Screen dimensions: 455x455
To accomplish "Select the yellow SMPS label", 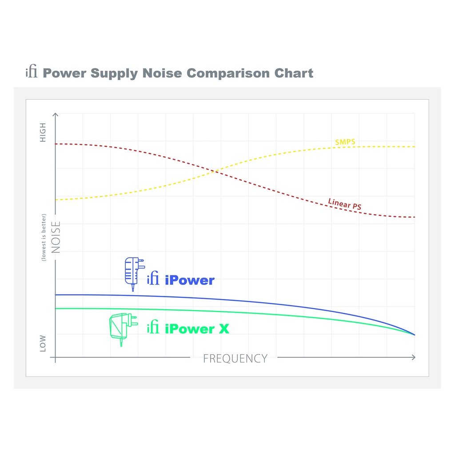I will 345,142.
